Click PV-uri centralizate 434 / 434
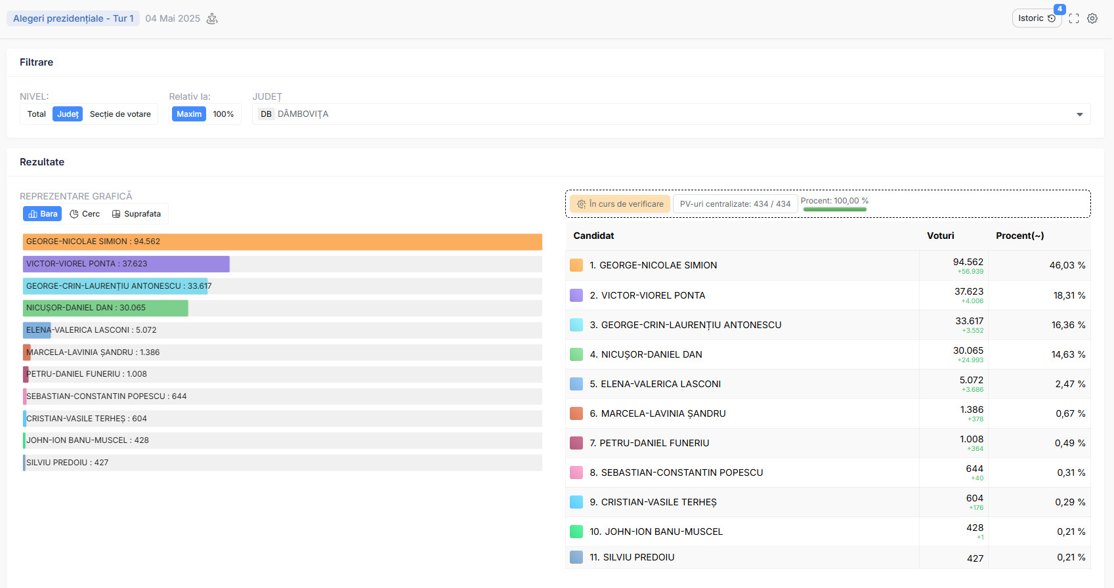 (x=735, y=204)
